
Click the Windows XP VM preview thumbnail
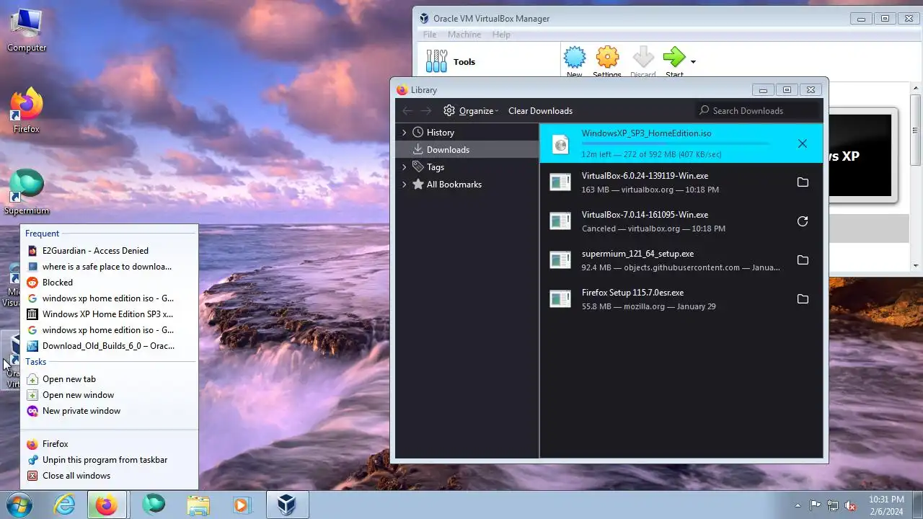tap(860, 155)
